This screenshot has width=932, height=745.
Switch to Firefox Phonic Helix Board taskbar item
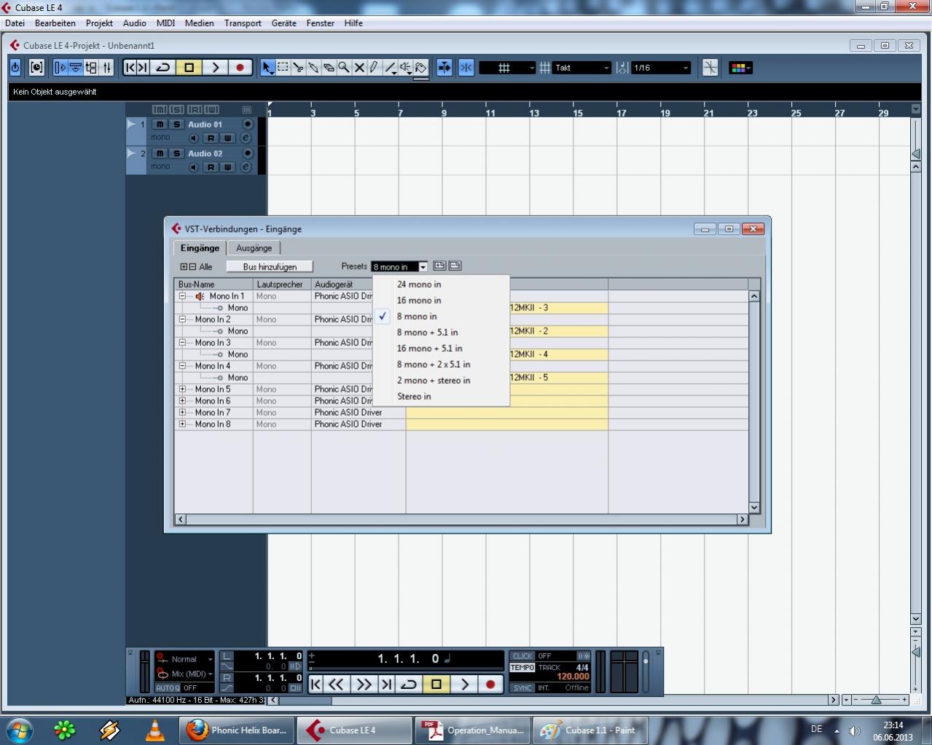tap(238, 730)
